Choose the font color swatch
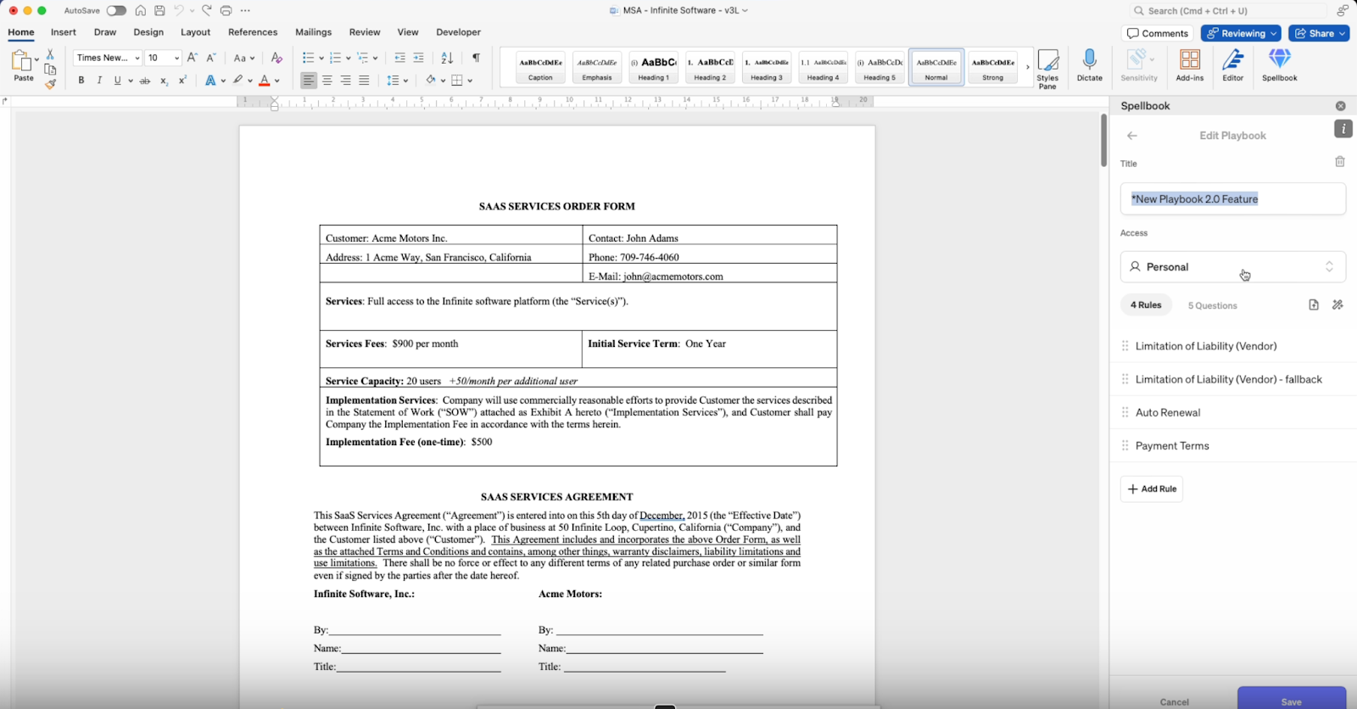Screen dimensions: 1357x709 [265, 81]
